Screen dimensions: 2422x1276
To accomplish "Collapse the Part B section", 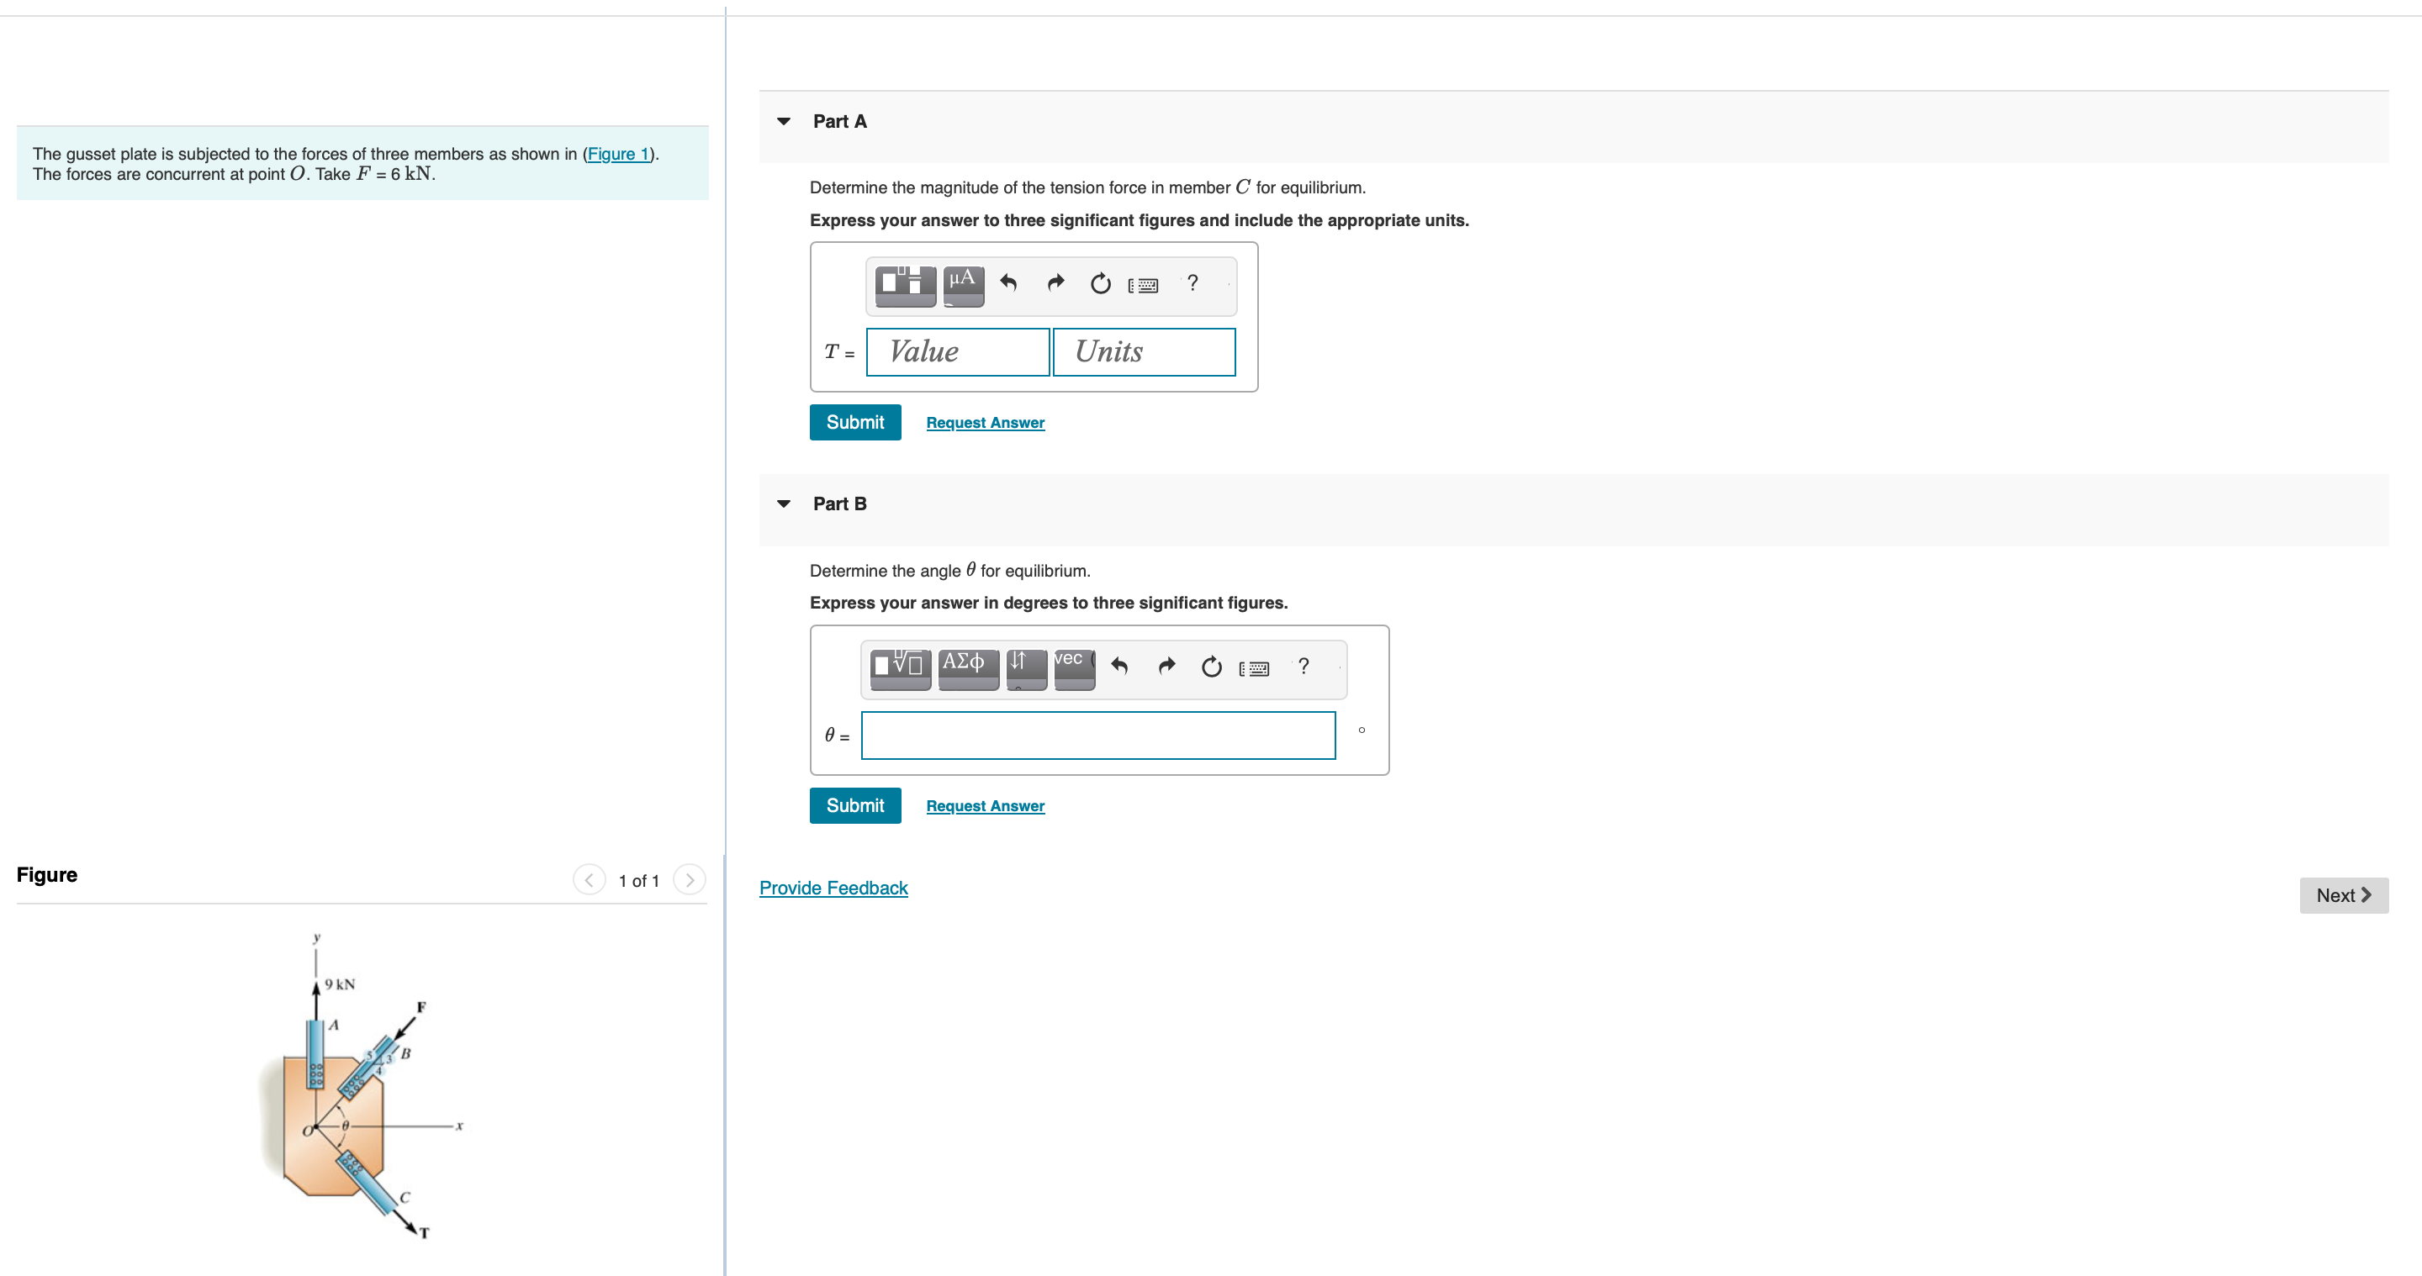I will [784, 504].
